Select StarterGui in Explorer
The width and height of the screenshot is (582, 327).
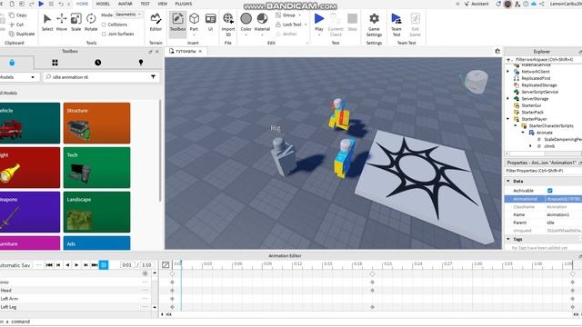pos(531,105)
